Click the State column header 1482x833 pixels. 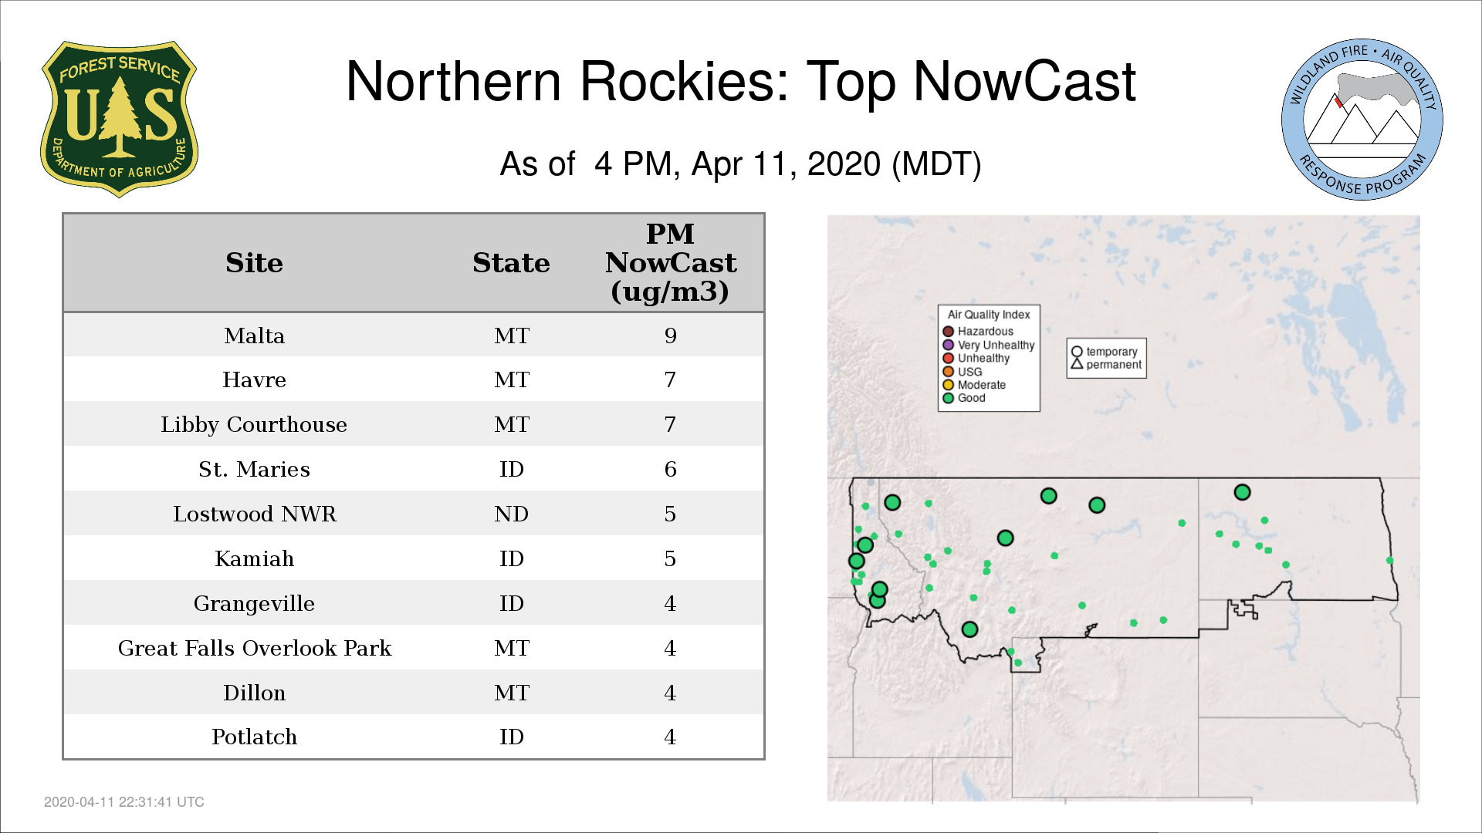pyautogui.click(x=511, y=263)
